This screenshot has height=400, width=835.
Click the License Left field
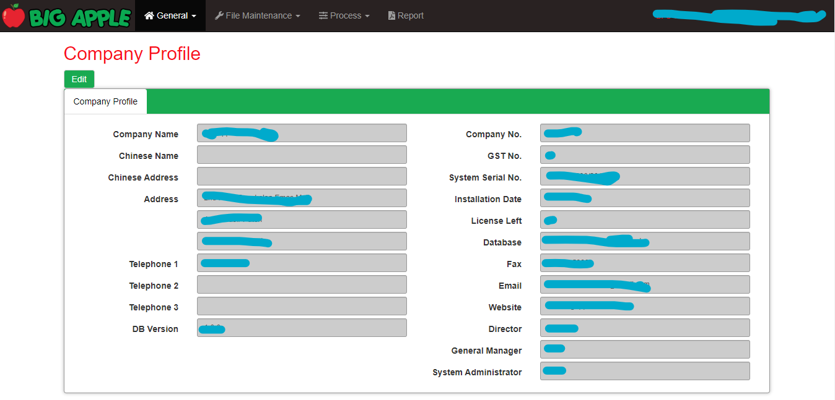645,219
